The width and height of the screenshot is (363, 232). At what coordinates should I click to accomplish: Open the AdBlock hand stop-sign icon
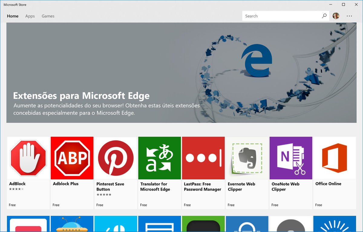tap(28, 158)
